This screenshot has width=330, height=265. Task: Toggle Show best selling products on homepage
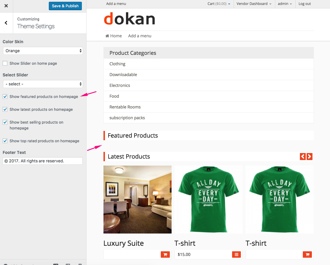(x=5, y=122)
